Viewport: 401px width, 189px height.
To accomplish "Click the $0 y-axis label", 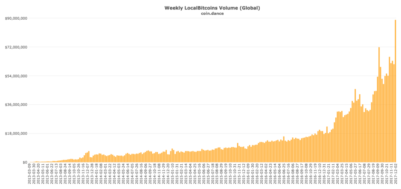I will (24, 162).
